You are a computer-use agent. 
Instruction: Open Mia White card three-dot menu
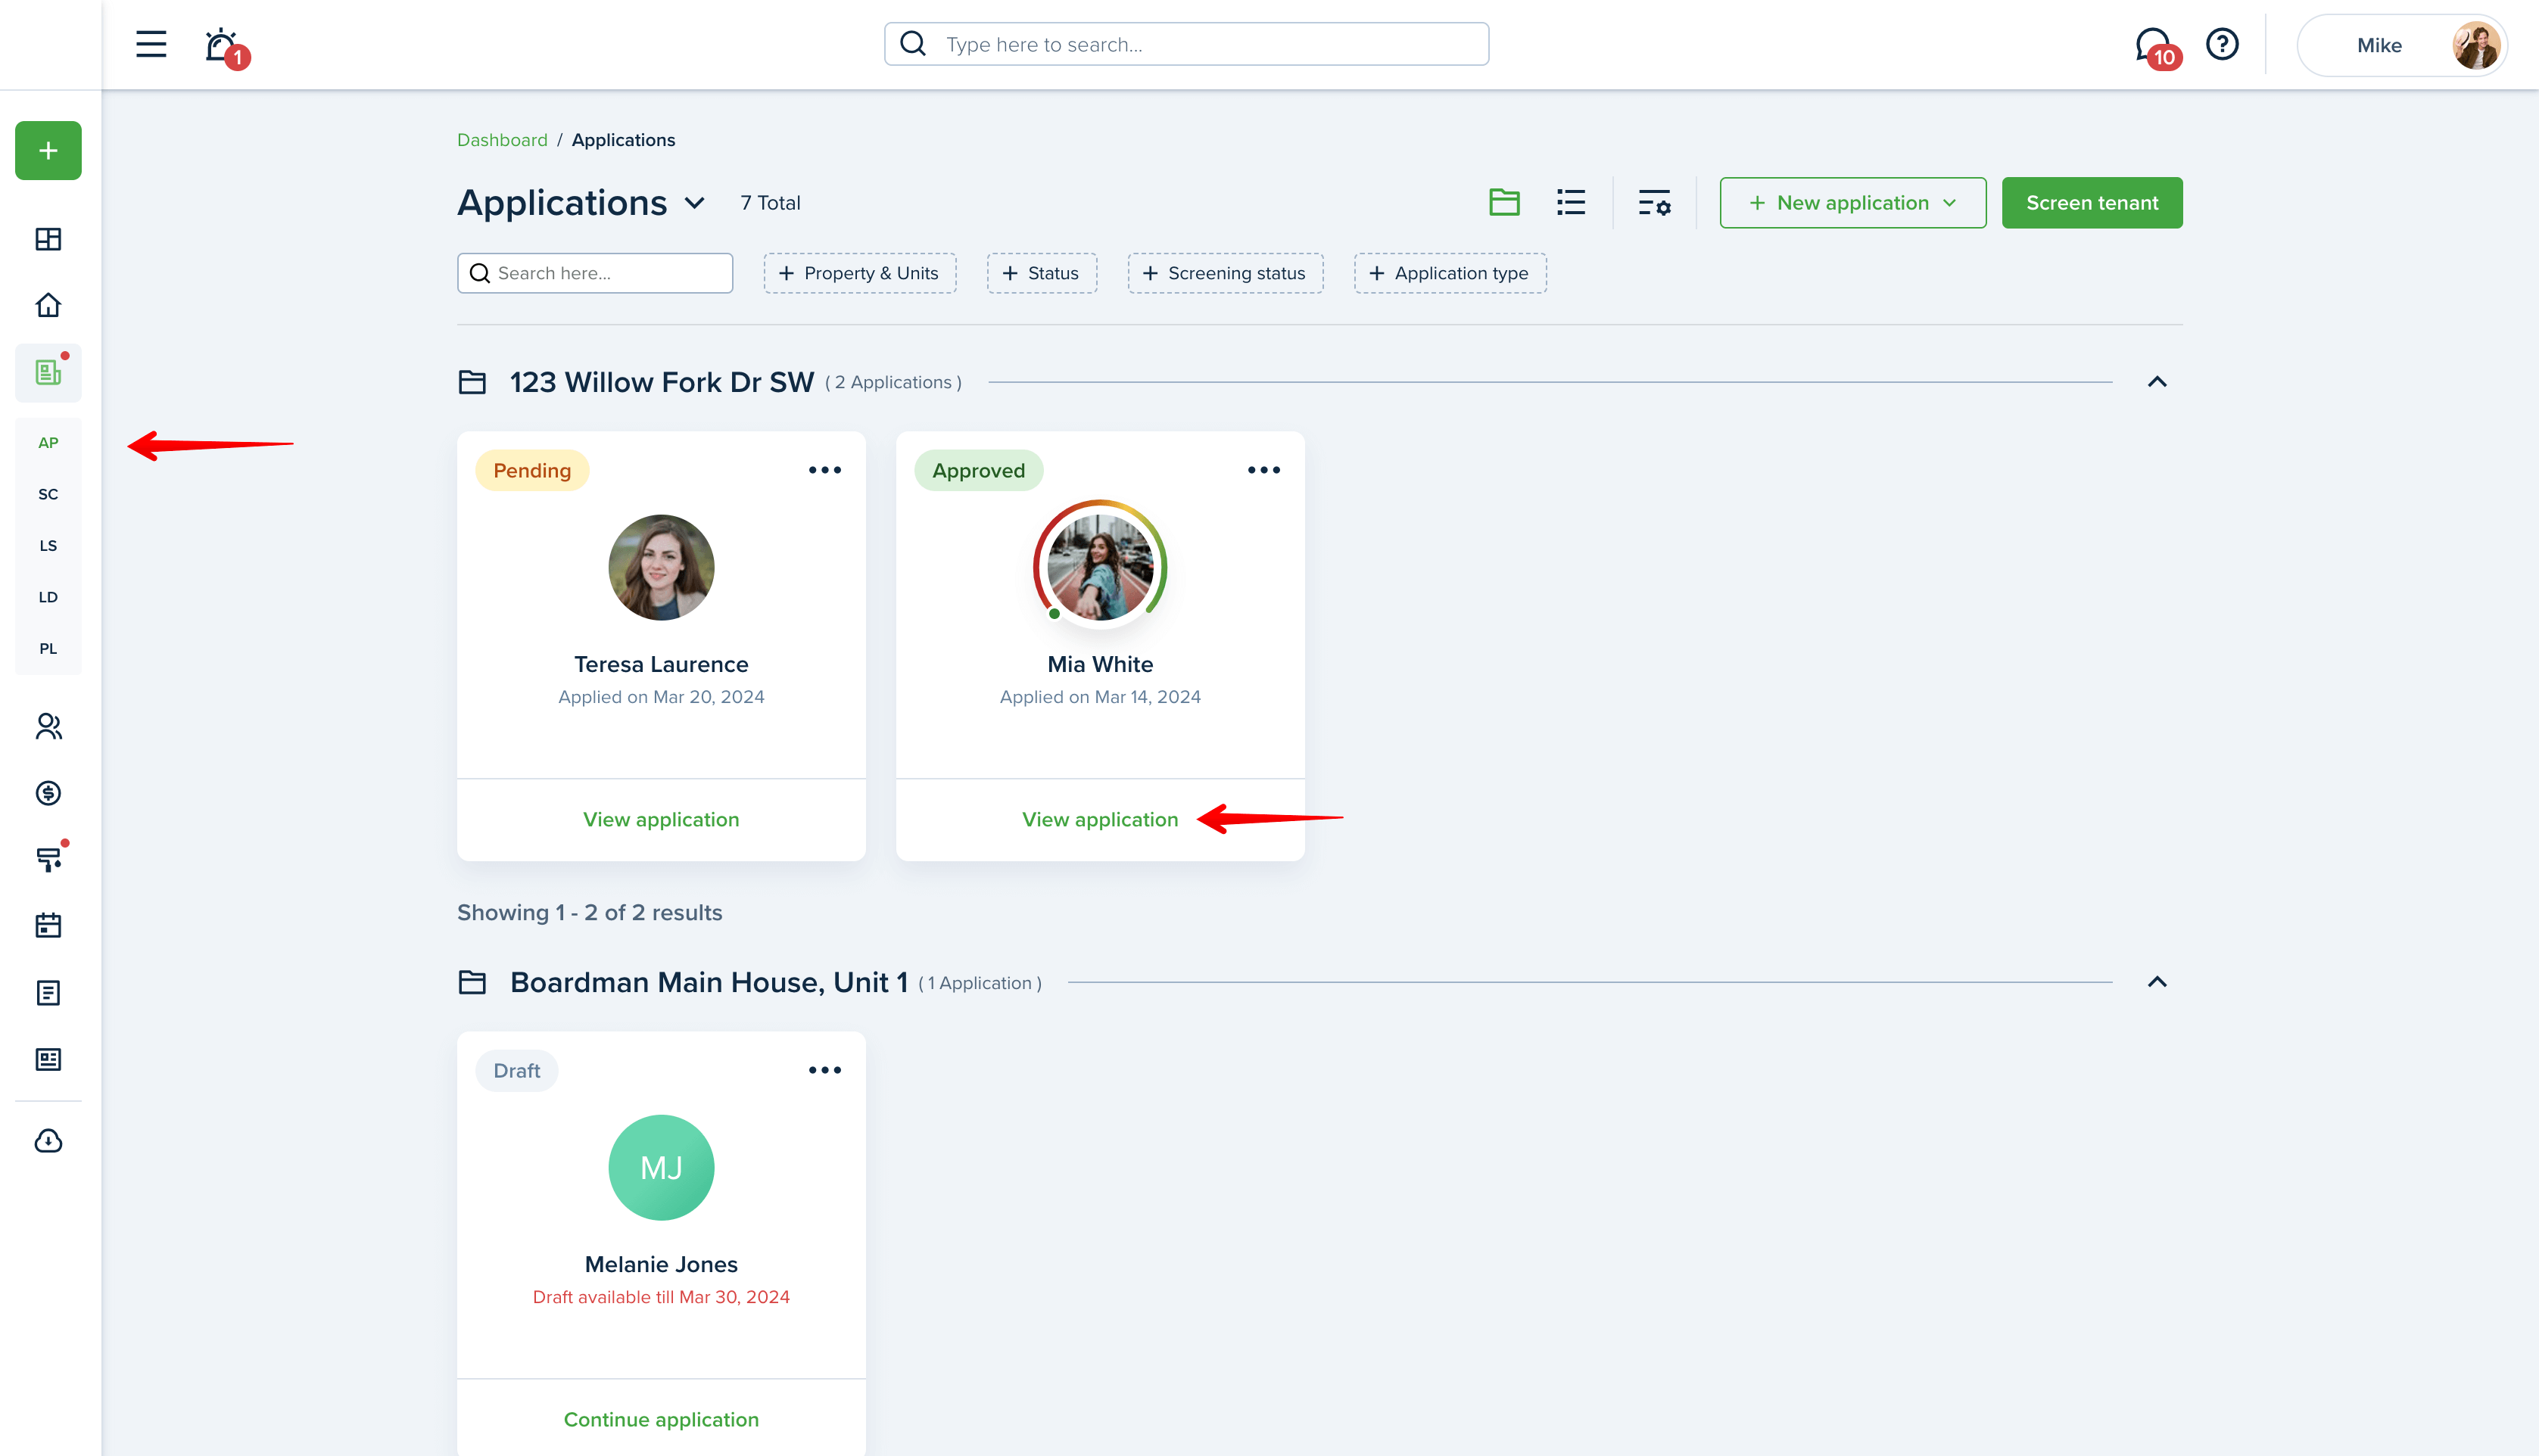coord(1264,470)
